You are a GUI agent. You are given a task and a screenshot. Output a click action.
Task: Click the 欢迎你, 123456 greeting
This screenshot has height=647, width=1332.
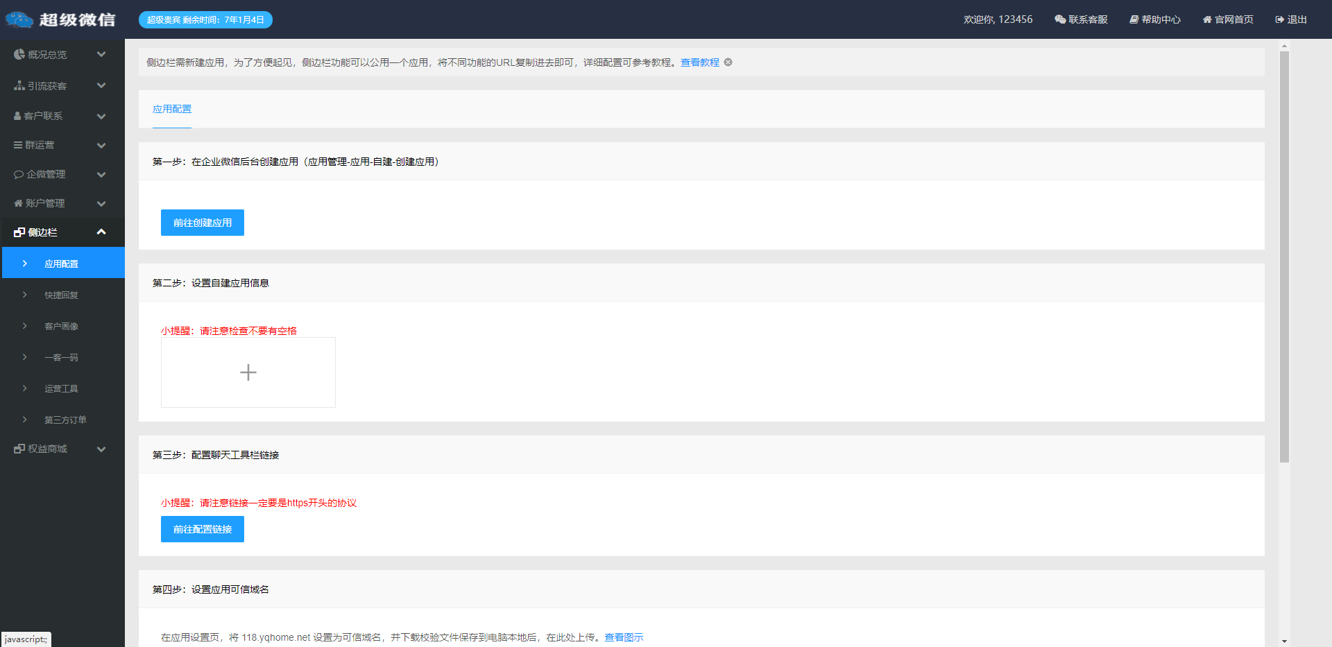tap(998, 19)
